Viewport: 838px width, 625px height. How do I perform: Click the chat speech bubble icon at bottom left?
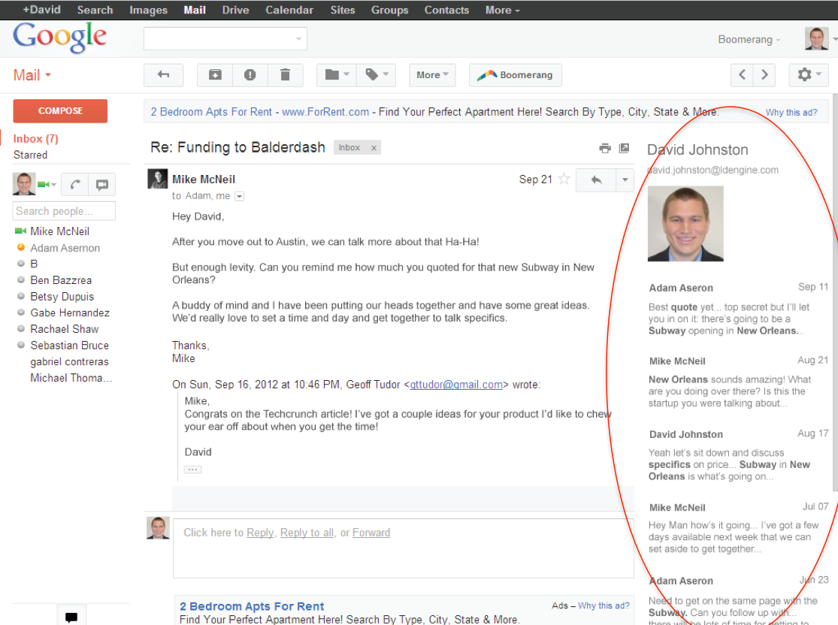71,617
